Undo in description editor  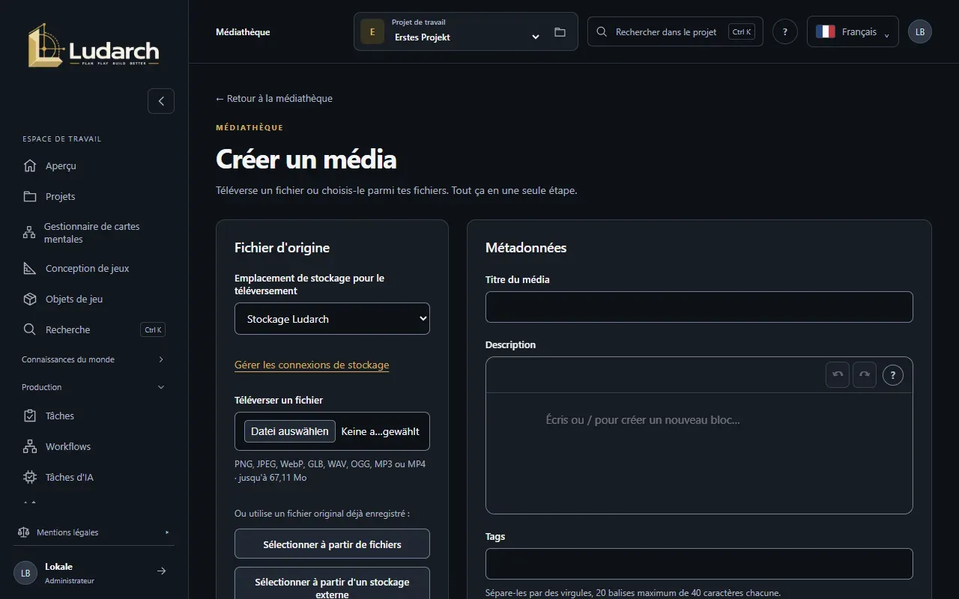tap(838, 374)
